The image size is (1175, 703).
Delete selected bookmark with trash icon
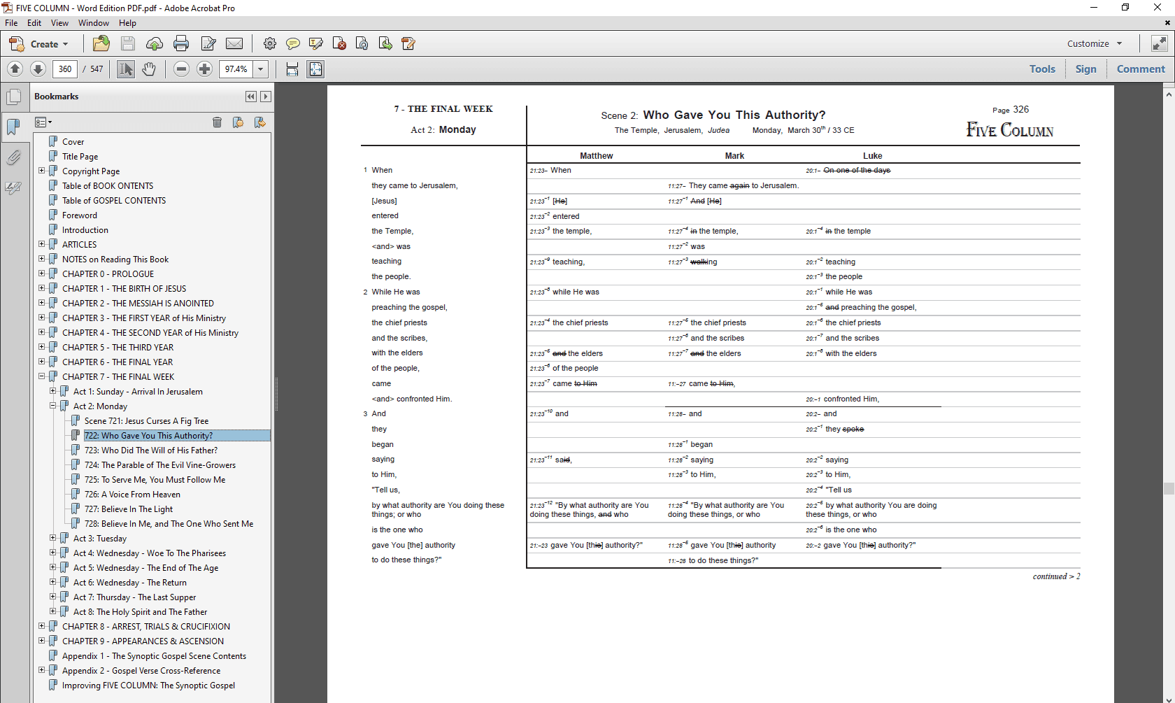point(217,122)
